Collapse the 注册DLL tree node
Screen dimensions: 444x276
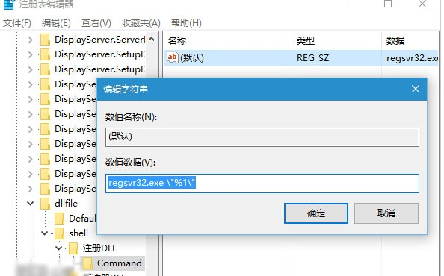point(58,248)
